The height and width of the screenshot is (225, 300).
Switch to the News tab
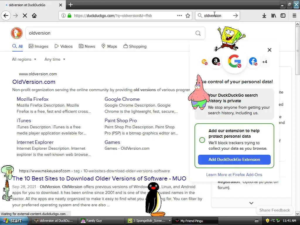click(x=87, y=46)
